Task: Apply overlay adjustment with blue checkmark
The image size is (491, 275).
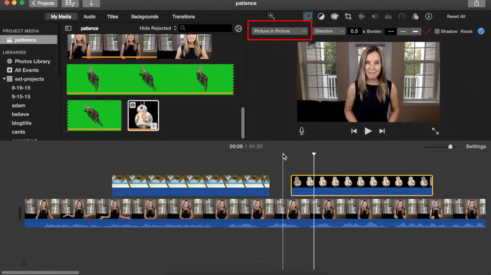Action: pos(481,31)
